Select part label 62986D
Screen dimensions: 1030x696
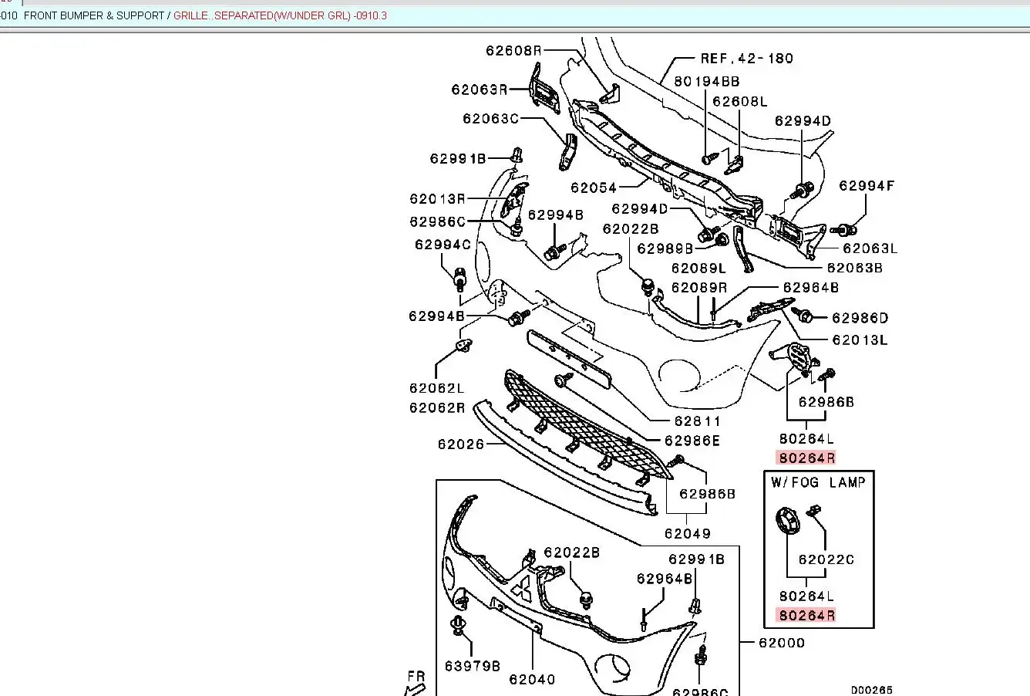click(x=860, y=318)
